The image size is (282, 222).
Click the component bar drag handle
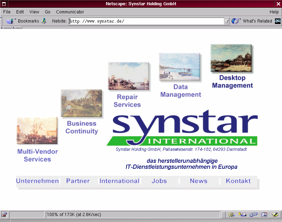click(223, 215)
